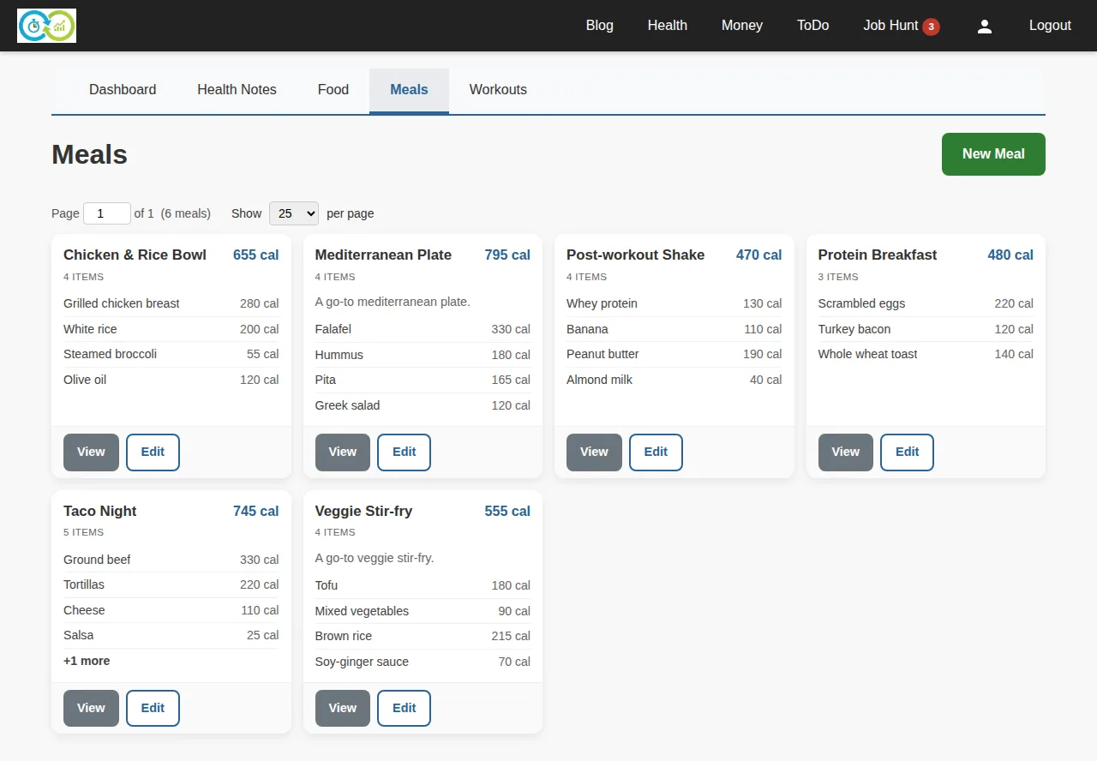
Task: Click the Falafel item
Action: pos(423,329)
